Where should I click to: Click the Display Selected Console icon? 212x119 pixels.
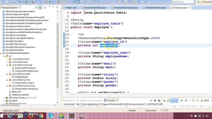coord(186,100)
